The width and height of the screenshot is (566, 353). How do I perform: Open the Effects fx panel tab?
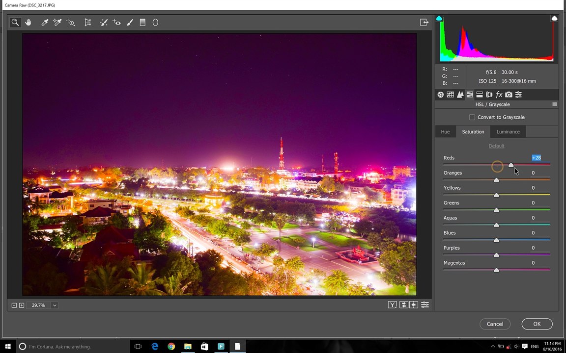[x=499, y=94]
